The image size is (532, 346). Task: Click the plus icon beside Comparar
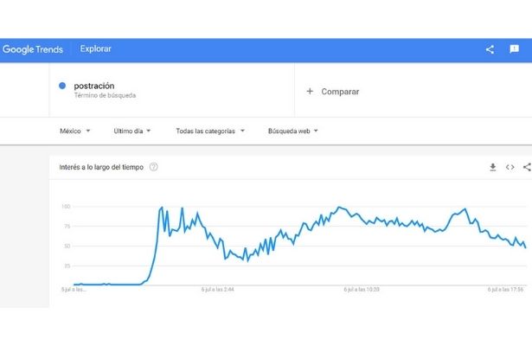tap(310, 91)
